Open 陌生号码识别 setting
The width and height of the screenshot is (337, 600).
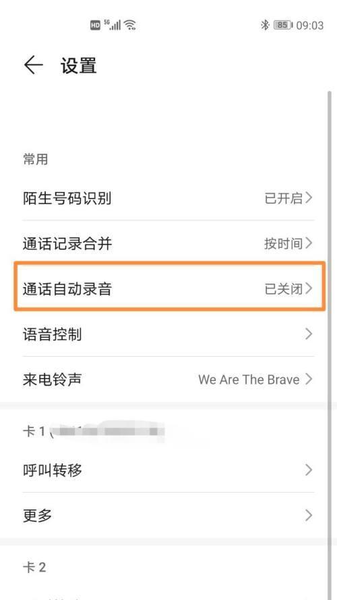pyautogui.click(x=168, y=198)
